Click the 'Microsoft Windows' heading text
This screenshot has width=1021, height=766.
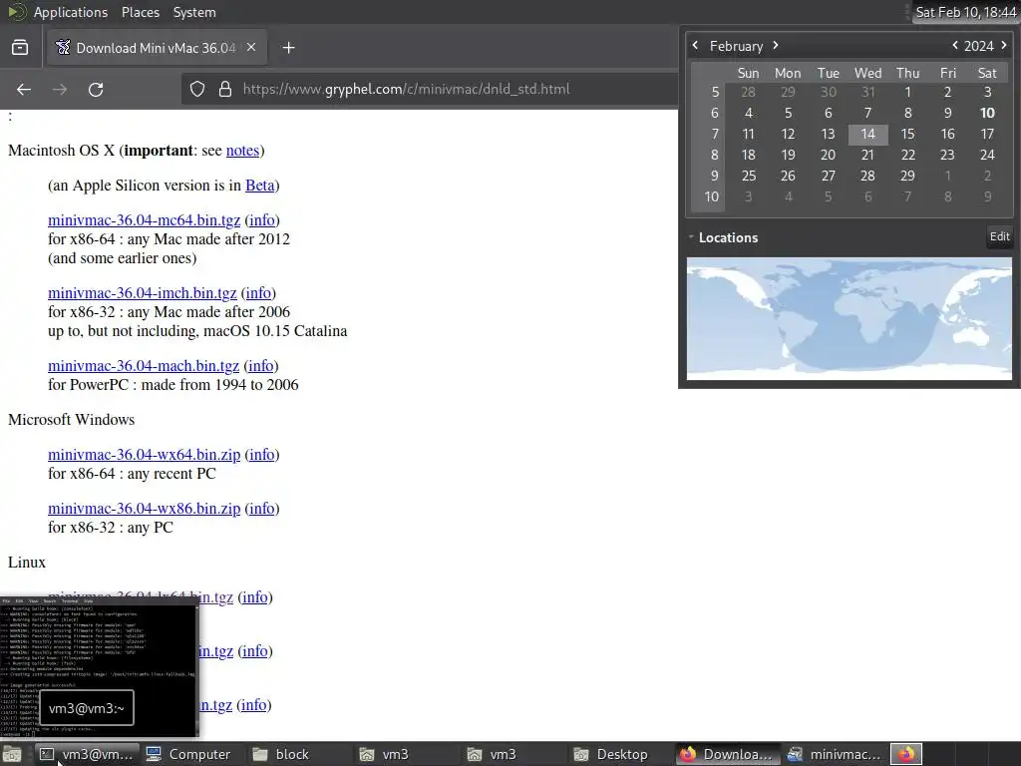pyautogui.click(x=72, y=420)
